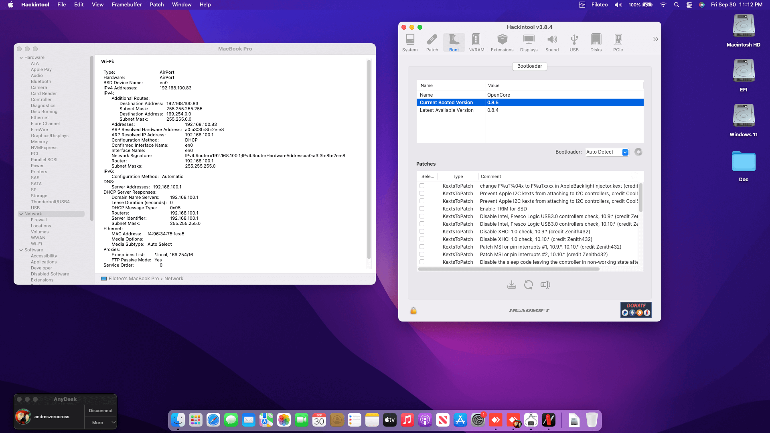Check the AppleBacklightInjector patch checkbox
The image size is (770, 433).
[x=422, y=186]
